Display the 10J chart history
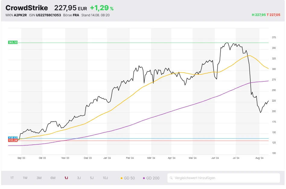Viewport: 286px width, 189px height. (x=105, y=178)
